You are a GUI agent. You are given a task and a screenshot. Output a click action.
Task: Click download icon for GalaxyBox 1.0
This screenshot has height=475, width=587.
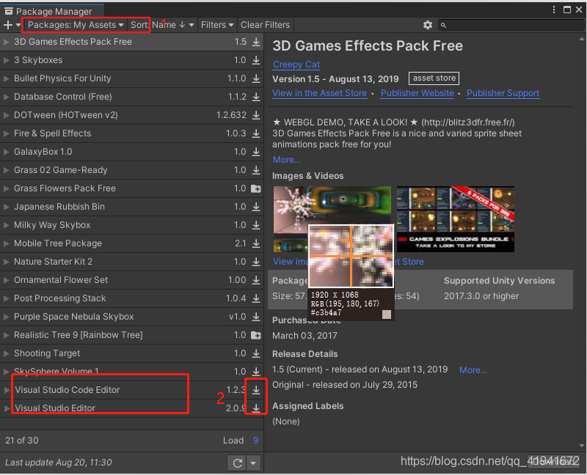coord(256,152)
